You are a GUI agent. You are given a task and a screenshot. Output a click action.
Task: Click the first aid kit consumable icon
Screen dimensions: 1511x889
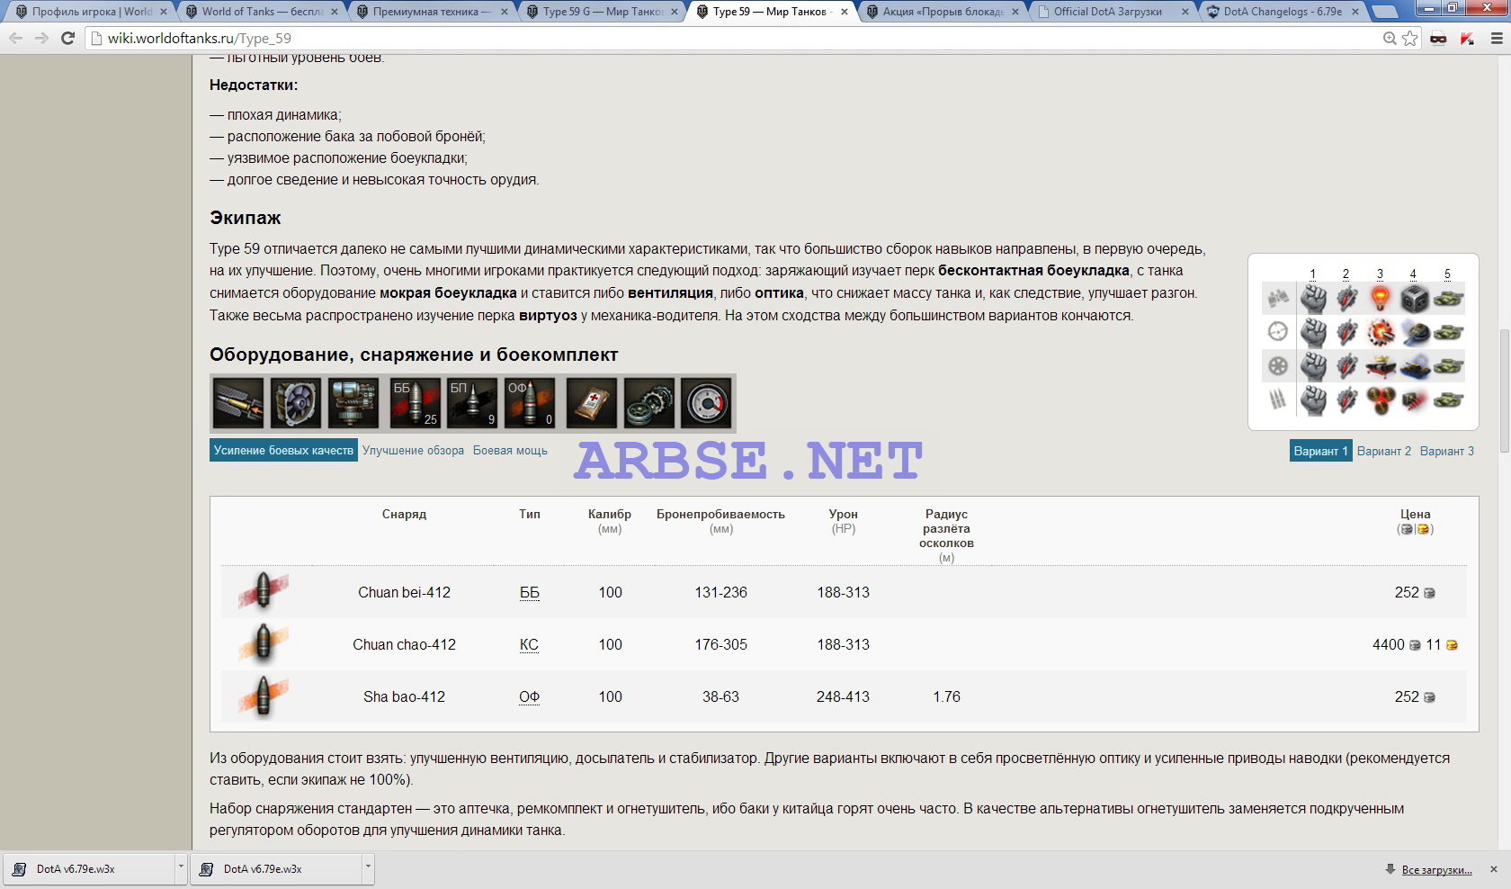[591, 403]
